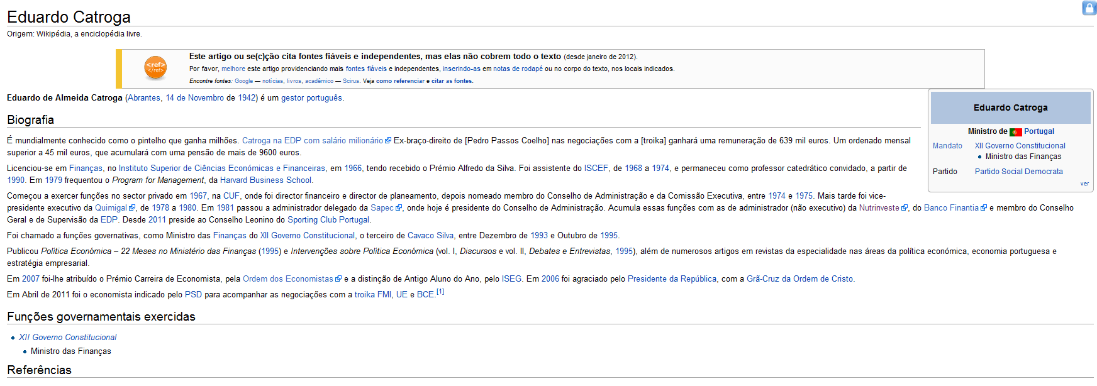Click the ver link in the infobox
The image size is (1097, 386).
click(1084, 184)
